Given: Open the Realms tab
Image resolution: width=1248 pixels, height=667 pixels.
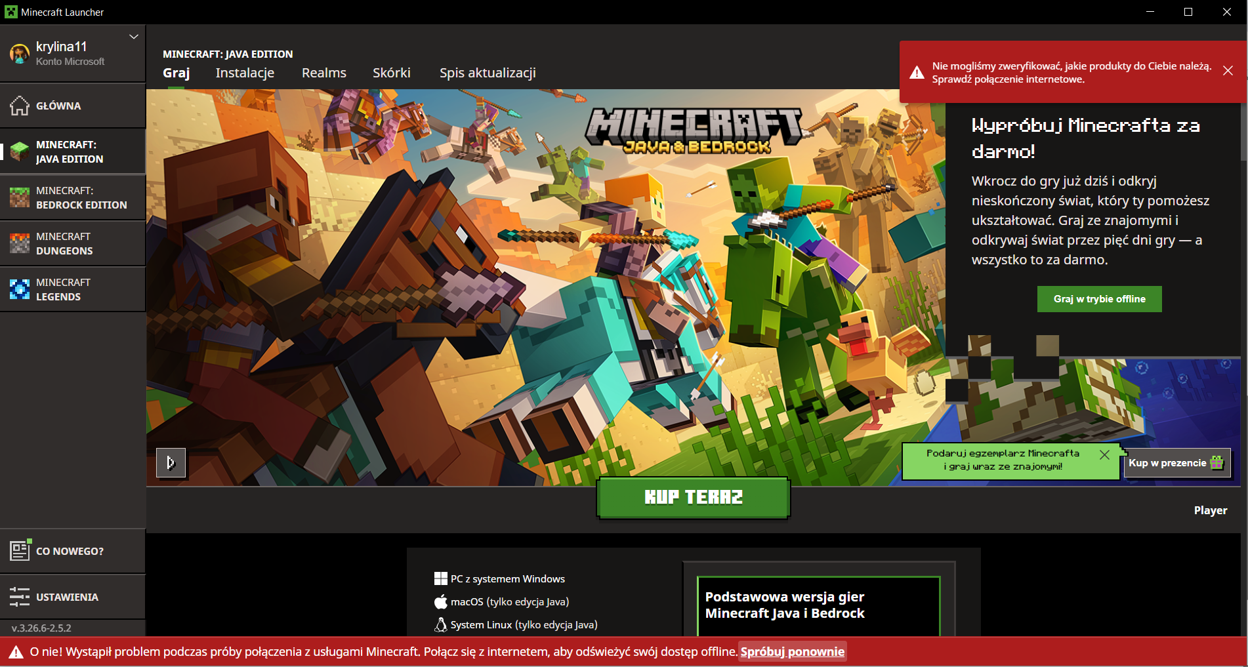Looking at the screenshot, I should [x=324, y=73].
